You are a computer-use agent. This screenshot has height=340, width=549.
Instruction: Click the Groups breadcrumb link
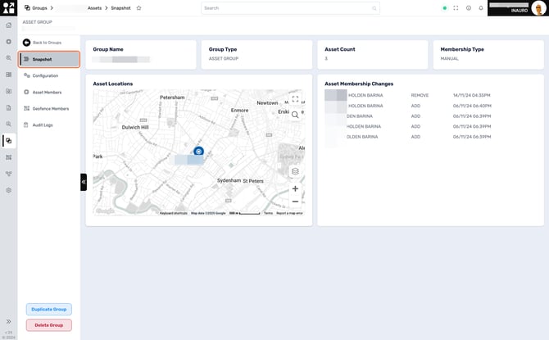click(x=39, y=8)
